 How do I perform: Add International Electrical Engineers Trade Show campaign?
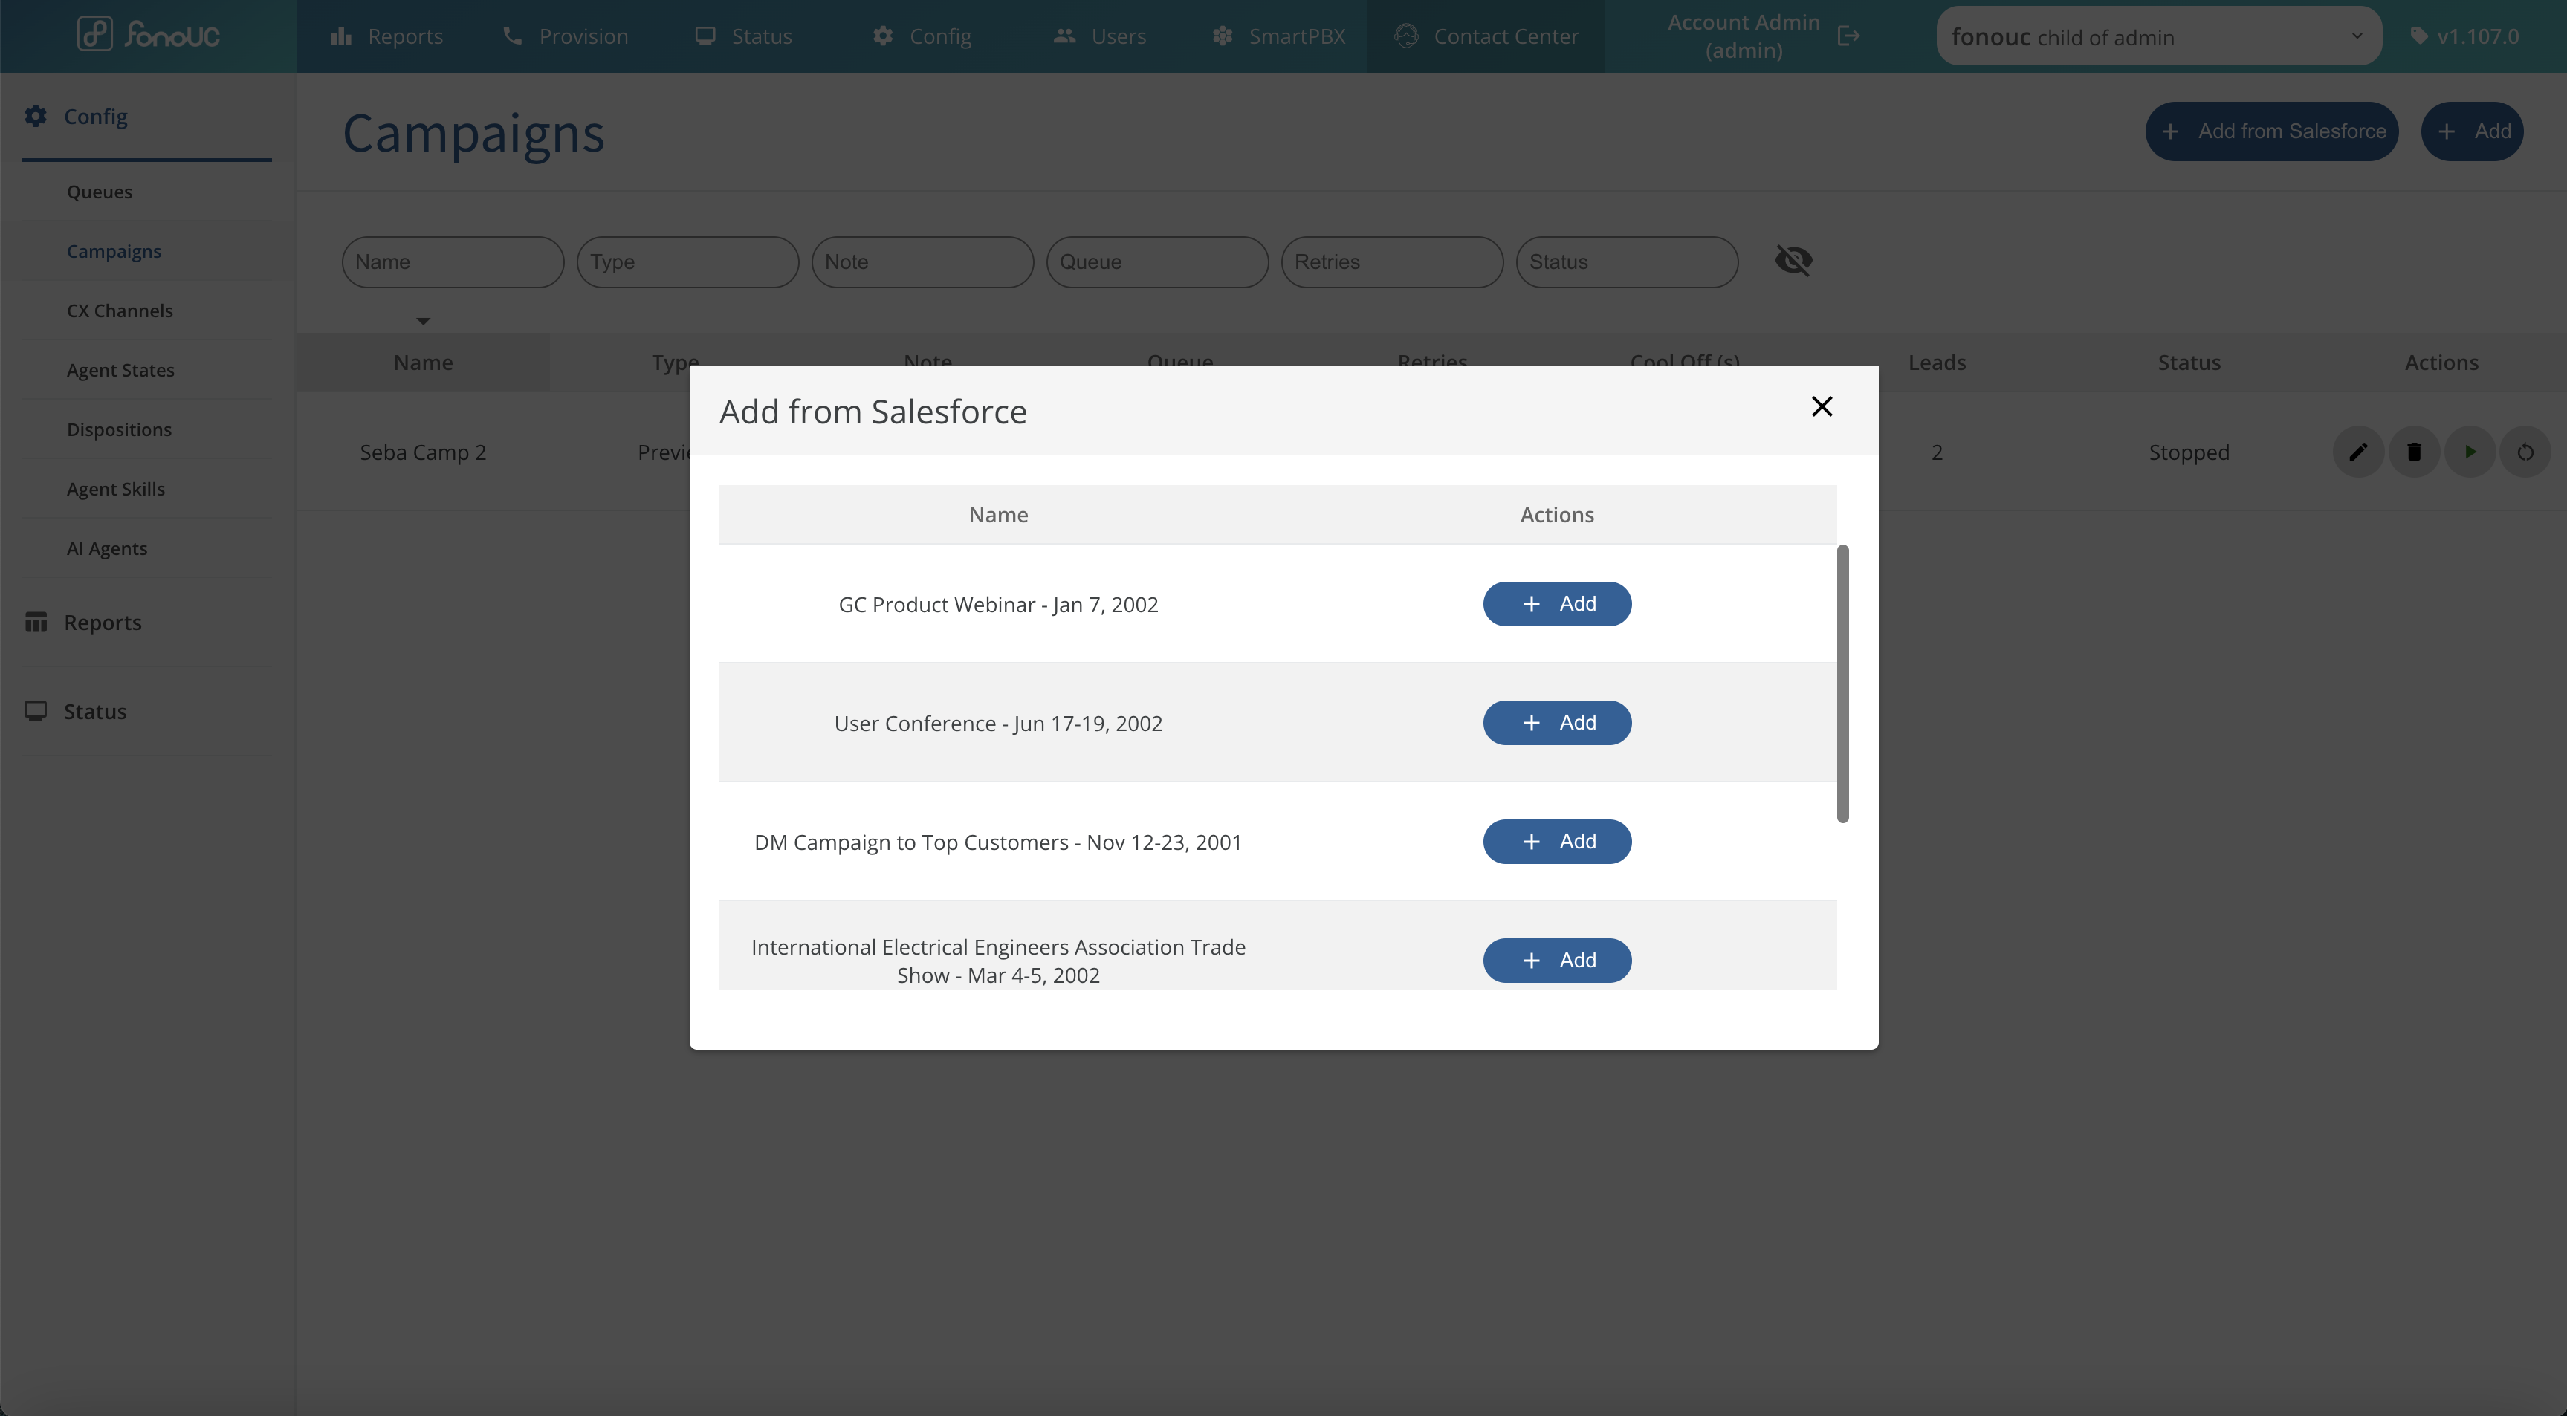[1556, 960]
